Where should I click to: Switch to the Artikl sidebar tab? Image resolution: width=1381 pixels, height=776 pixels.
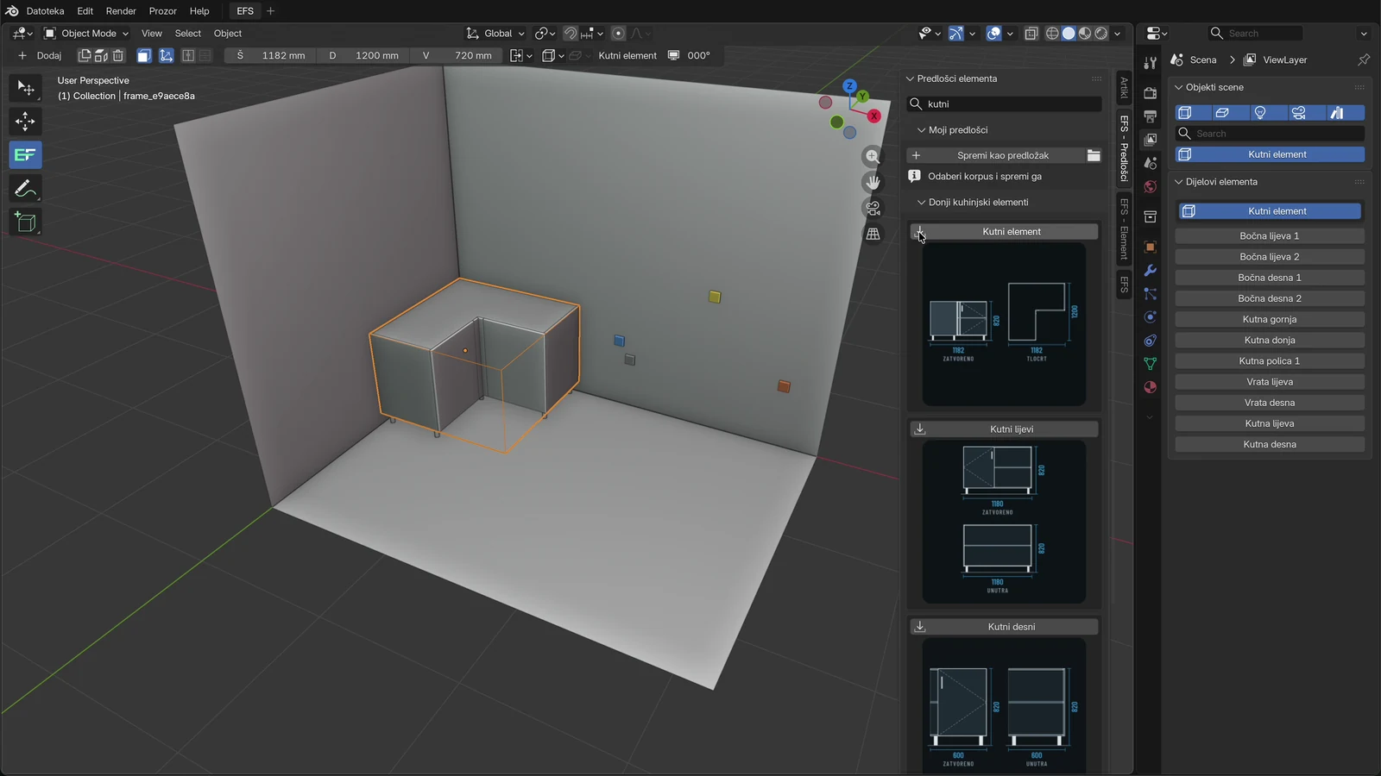click(x=1124, y=88)
